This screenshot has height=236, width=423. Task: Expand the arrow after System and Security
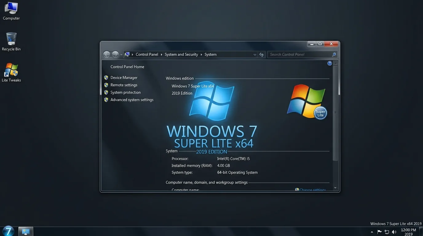click(201, 55)
